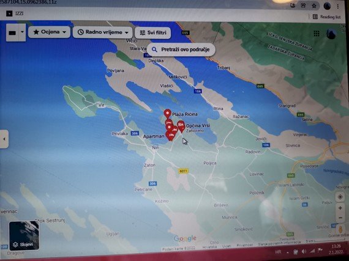349x261 pixels.
Task: Click the Vlašići label
Action: 167,86
